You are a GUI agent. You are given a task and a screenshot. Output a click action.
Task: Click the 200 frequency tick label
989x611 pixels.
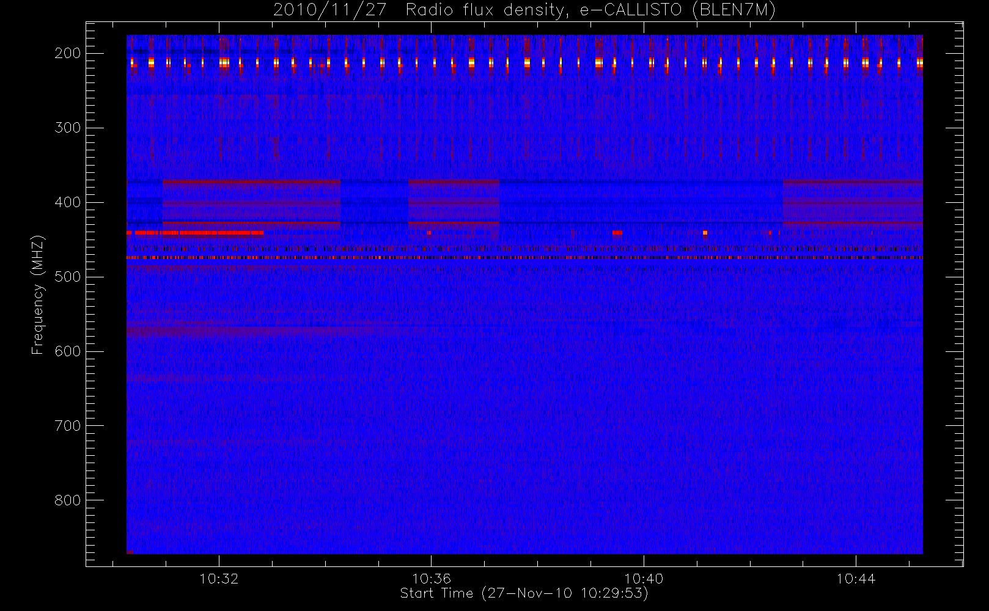point(68,53)
